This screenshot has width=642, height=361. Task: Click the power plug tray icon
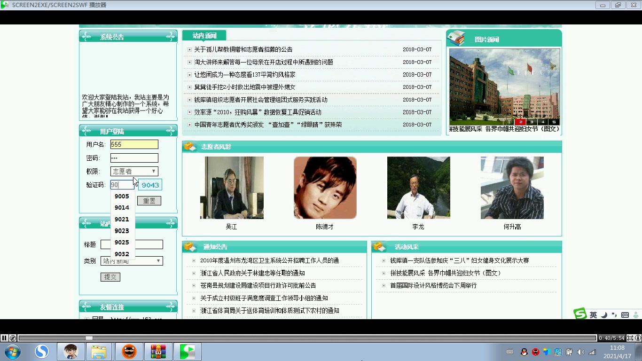569,352
